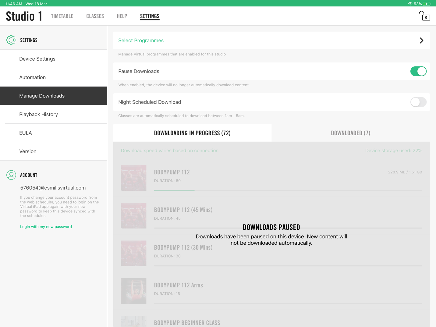
Task: Tap the BODYPUMP 112 (45 Mins) thumbnail
Action: coord(133,216)
